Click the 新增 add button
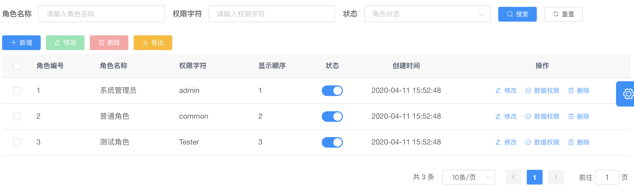This screenshot has width=634, height=193. [21, 43]
